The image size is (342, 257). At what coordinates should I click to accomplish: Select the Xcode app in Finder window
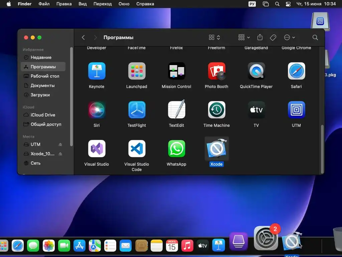coord(216,149)
